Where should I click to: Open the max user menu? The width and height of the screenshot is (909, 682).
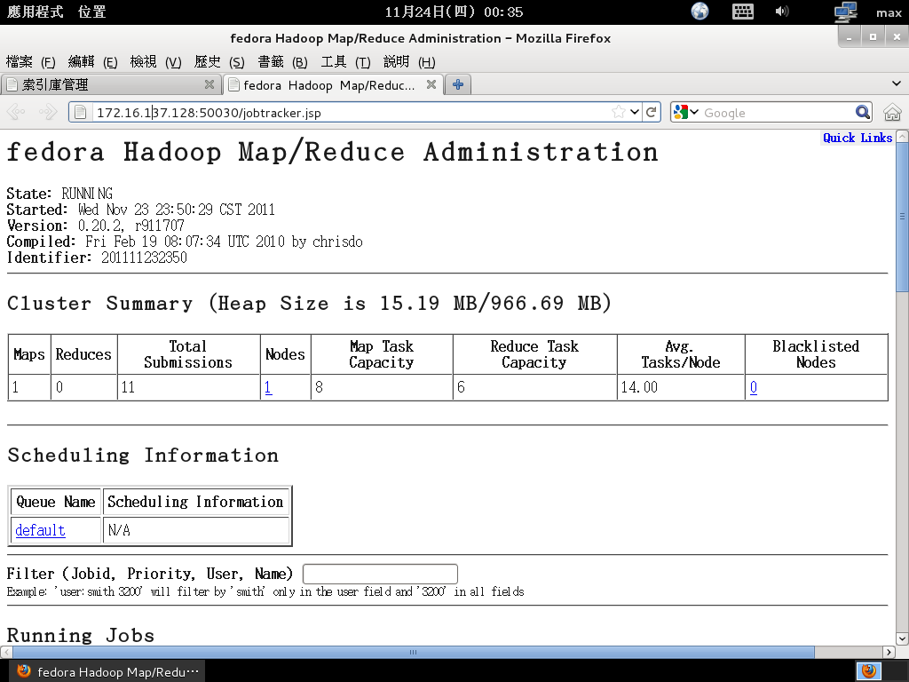[889, 12]
